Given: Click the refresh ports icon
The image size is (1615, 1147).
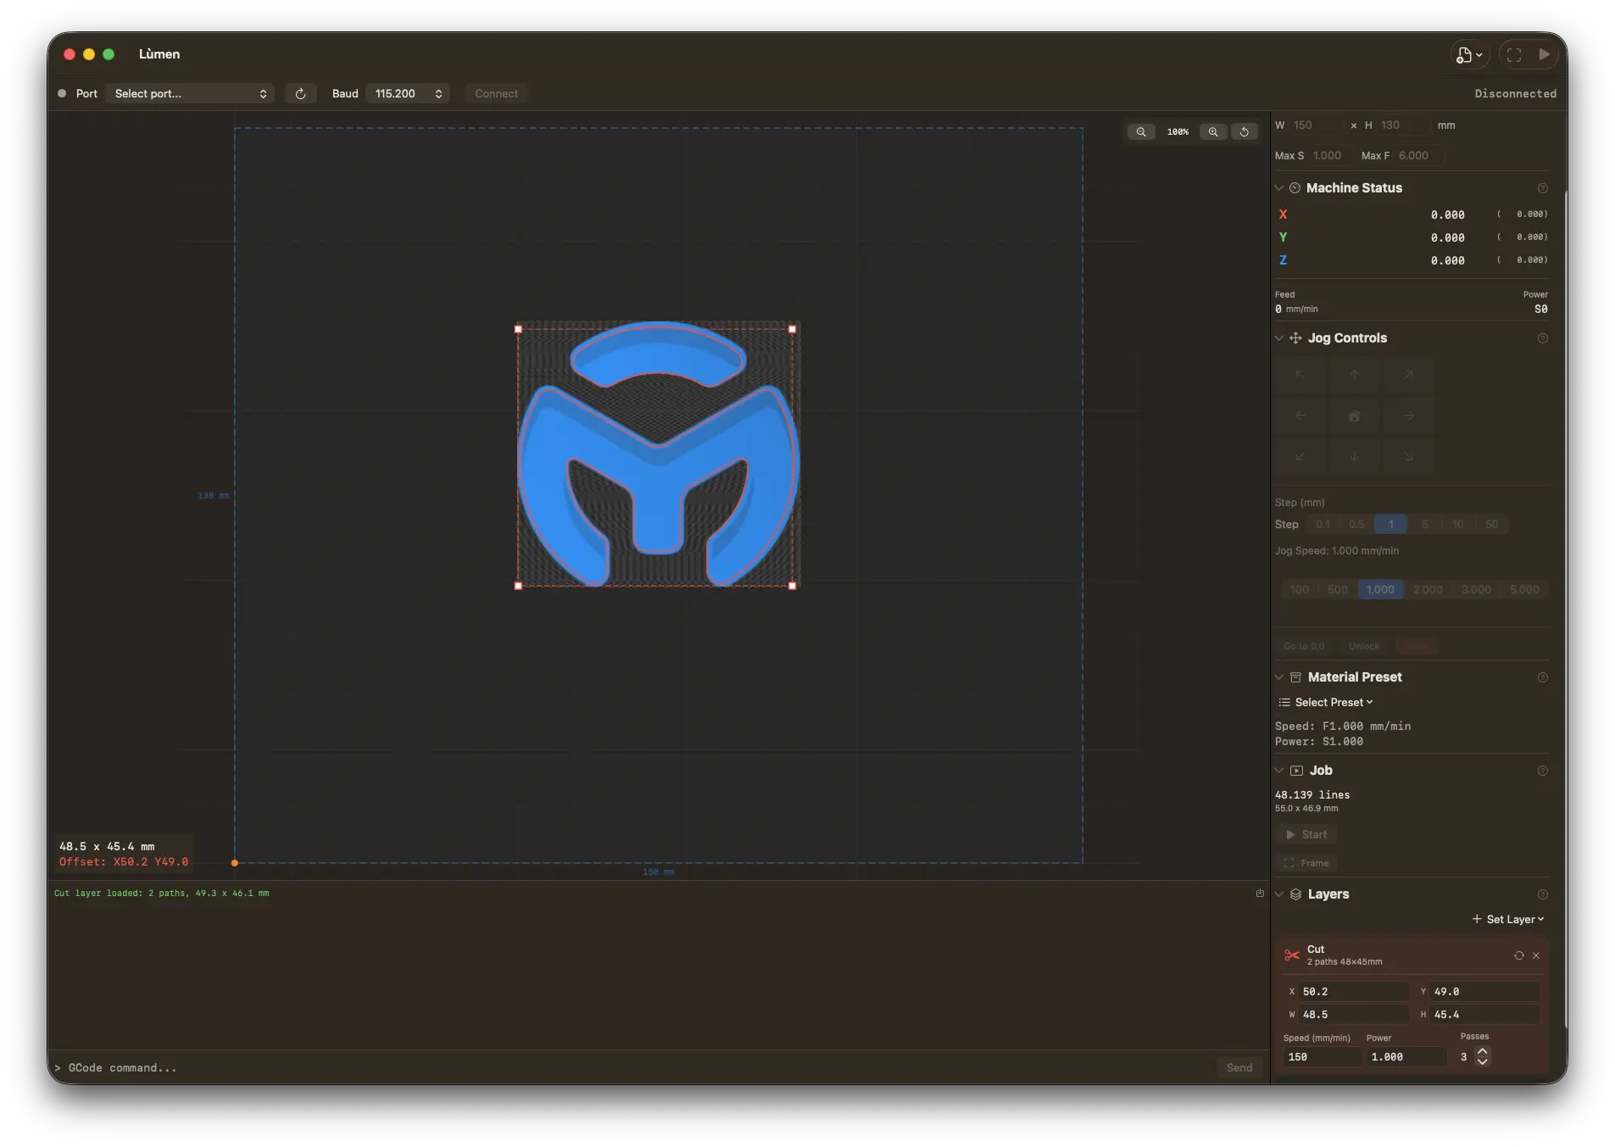Looking at the screenshot, I should tap(300, 94).
